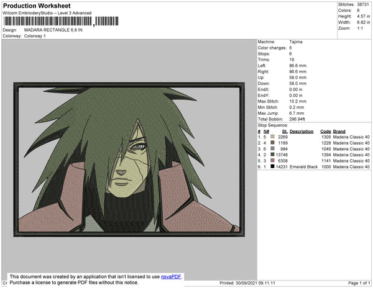Click the Width value '6.82 in'
This screenshot has height=288, width=373.
(364, 22)
